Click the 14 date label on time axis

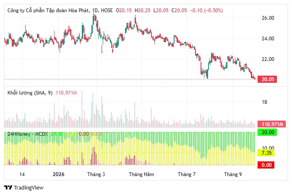[x=22, y=174]
